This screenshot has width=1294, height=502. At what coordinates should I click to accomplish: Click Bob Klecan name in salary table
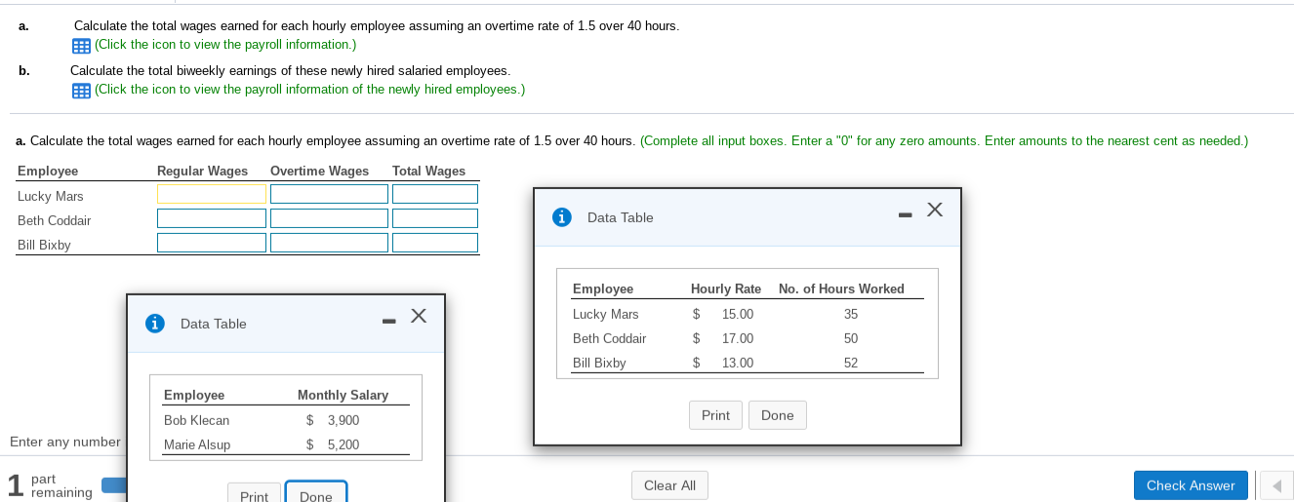click(x=196, y=420)
